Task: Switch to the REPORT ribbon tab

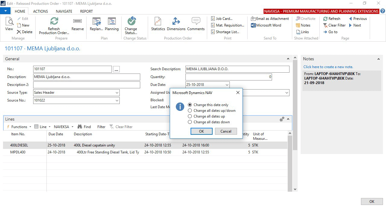Action: (x=86, y=11)
